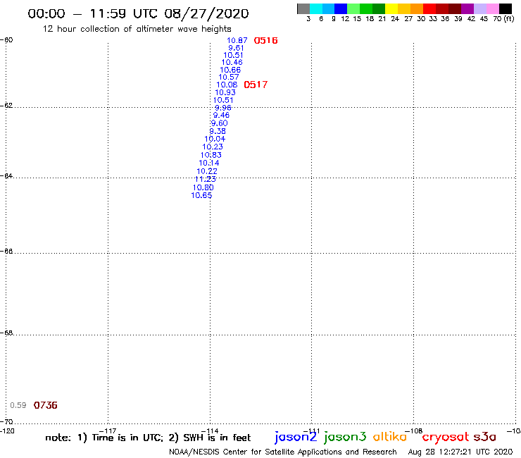
Task: Click the note about UTC time and SWH in feet
Action: [x=148, y=438]
